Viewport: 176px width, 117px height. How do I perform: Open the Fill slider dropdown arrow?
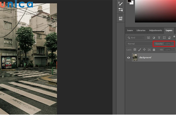point(173,50)
